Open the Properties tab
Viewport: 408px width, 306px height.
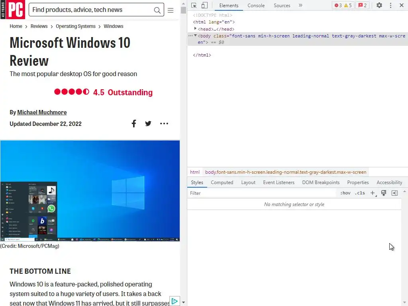coord(358,182)
